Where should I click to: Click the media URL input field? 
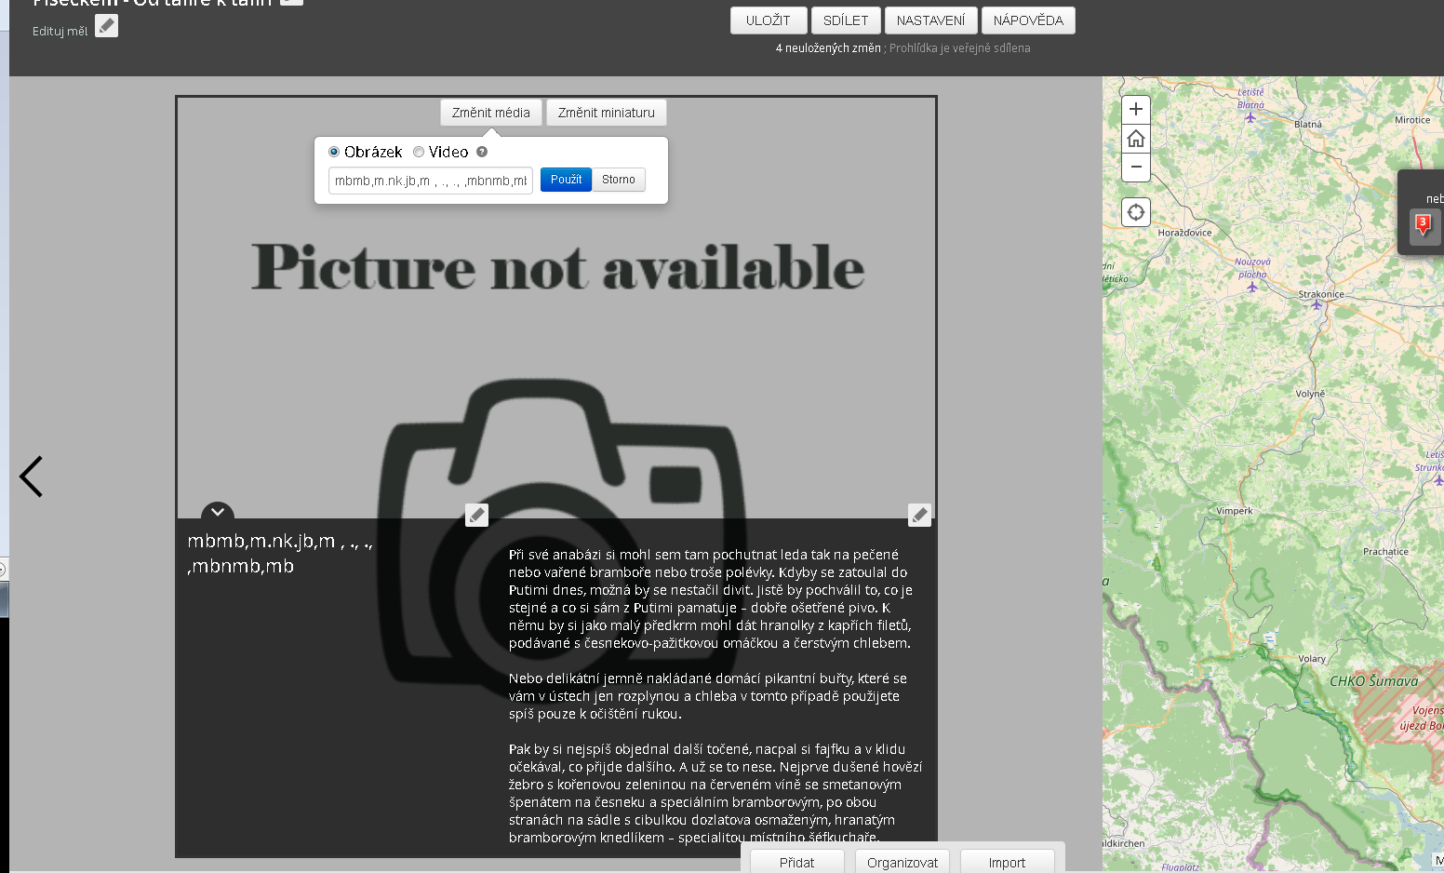tap(431, 181)
